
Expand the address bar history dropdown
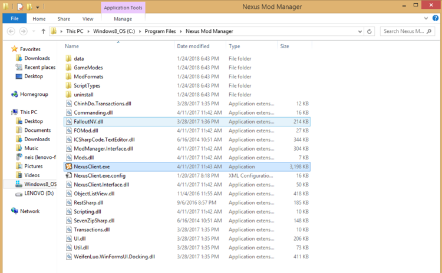(360, 31)
